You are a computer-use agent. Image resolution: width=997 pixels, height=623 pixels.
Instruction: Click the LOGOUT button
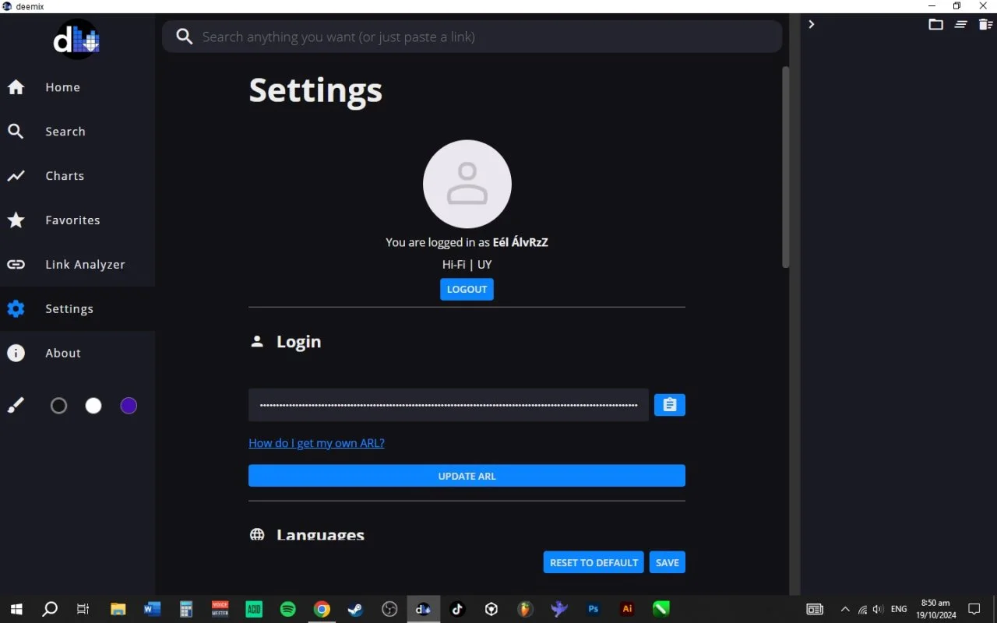click(x=467, y=289)
